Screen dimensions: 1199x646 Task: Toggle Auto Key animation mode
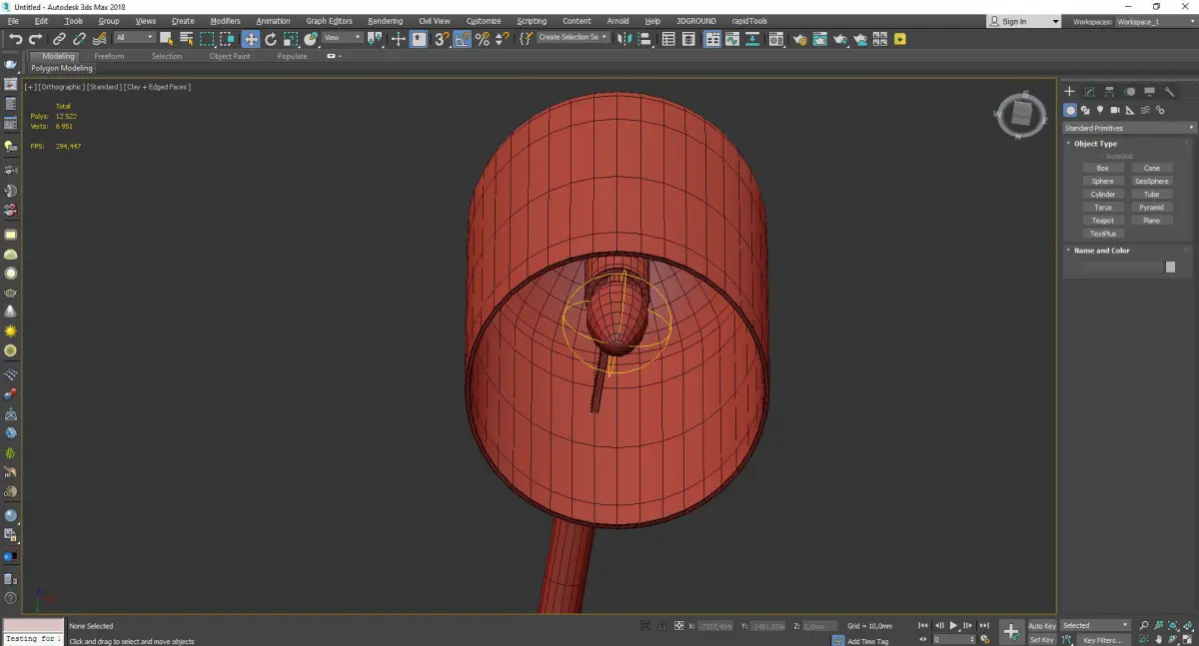click(x=1041, y=626)
